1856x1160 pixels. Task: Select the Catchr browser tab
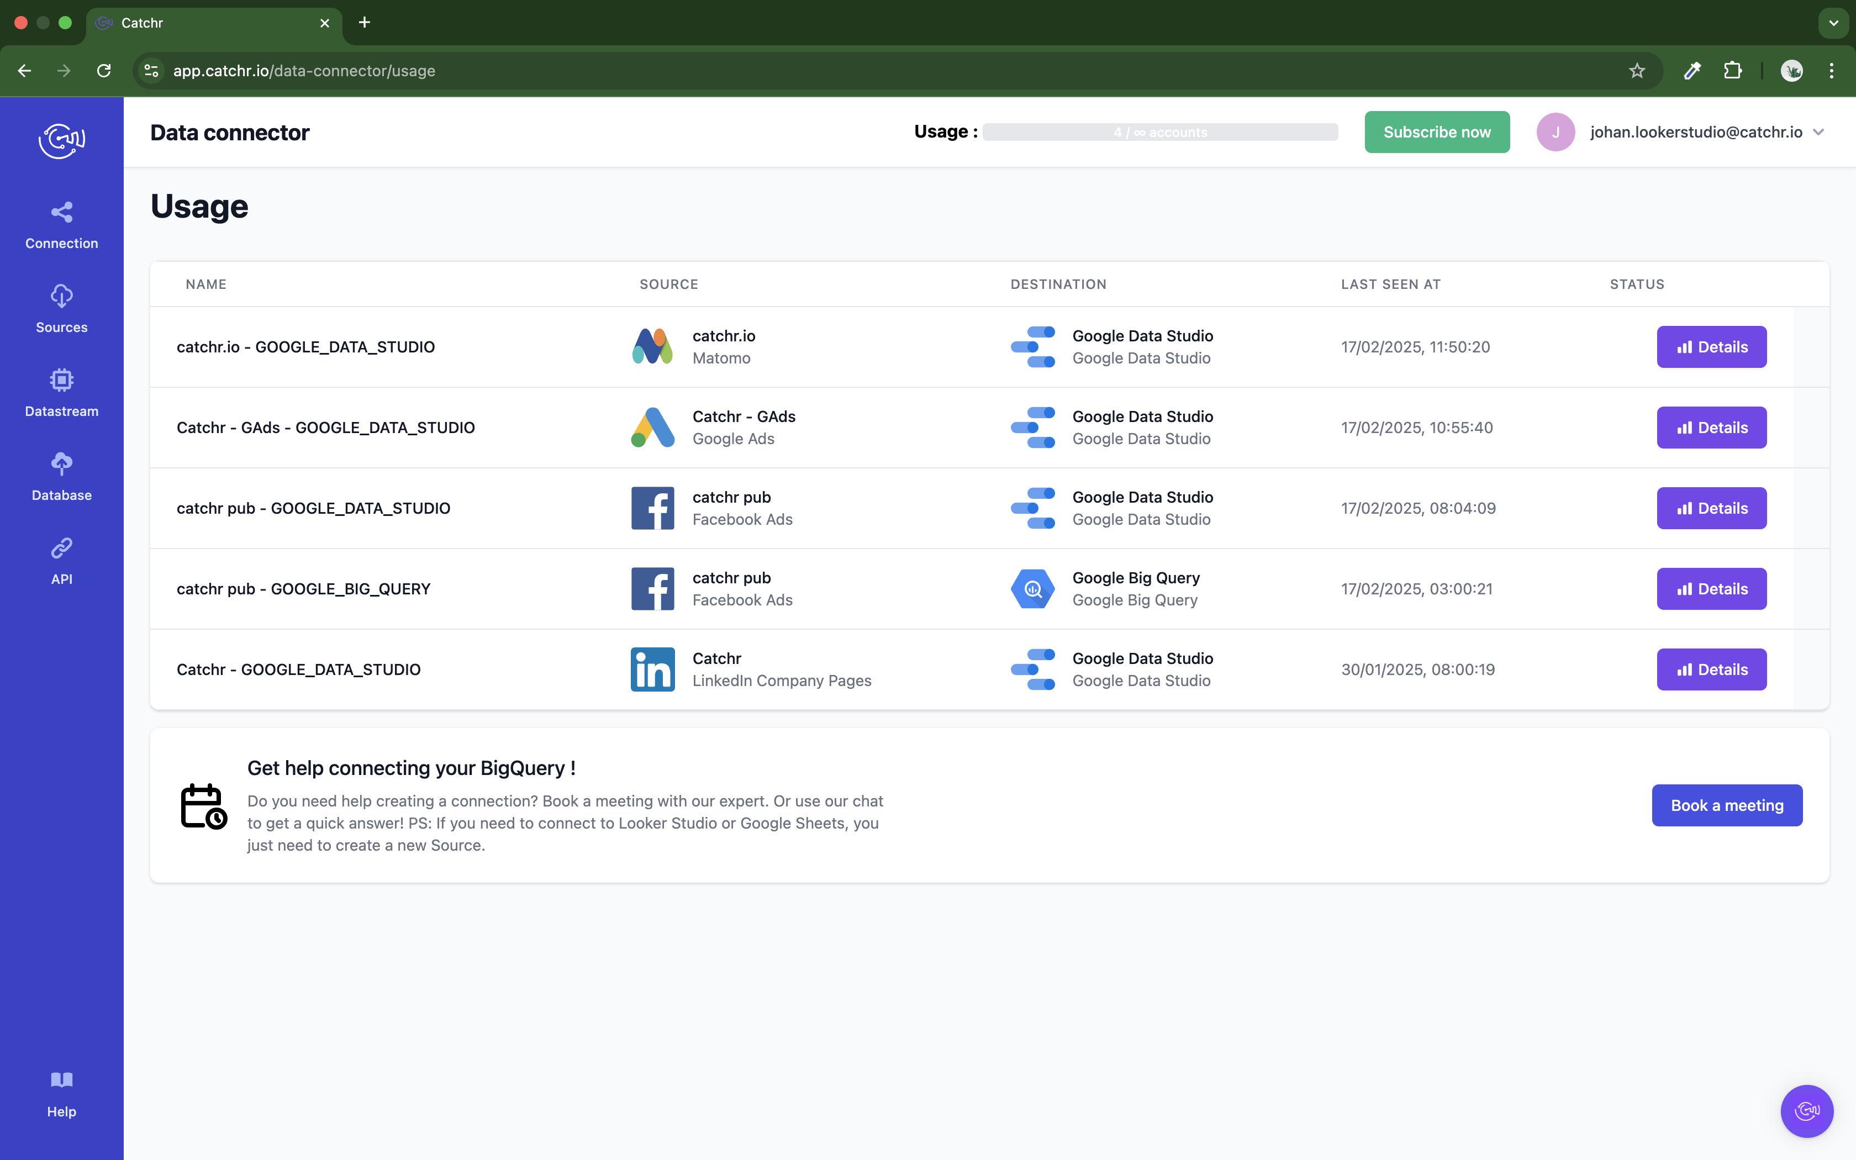[x=214, y=23]
